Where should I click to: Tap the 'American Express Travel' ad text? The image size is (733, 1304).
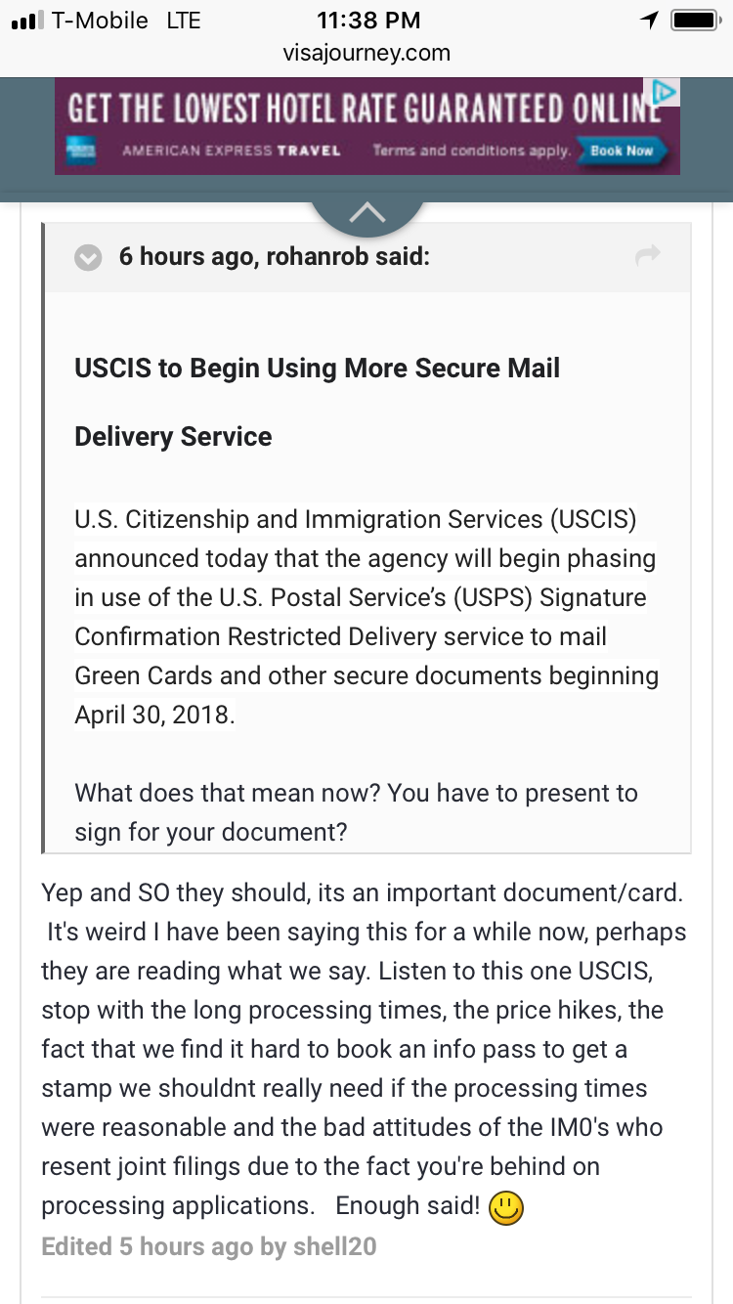pyautogui.click(x=232, y=151)
